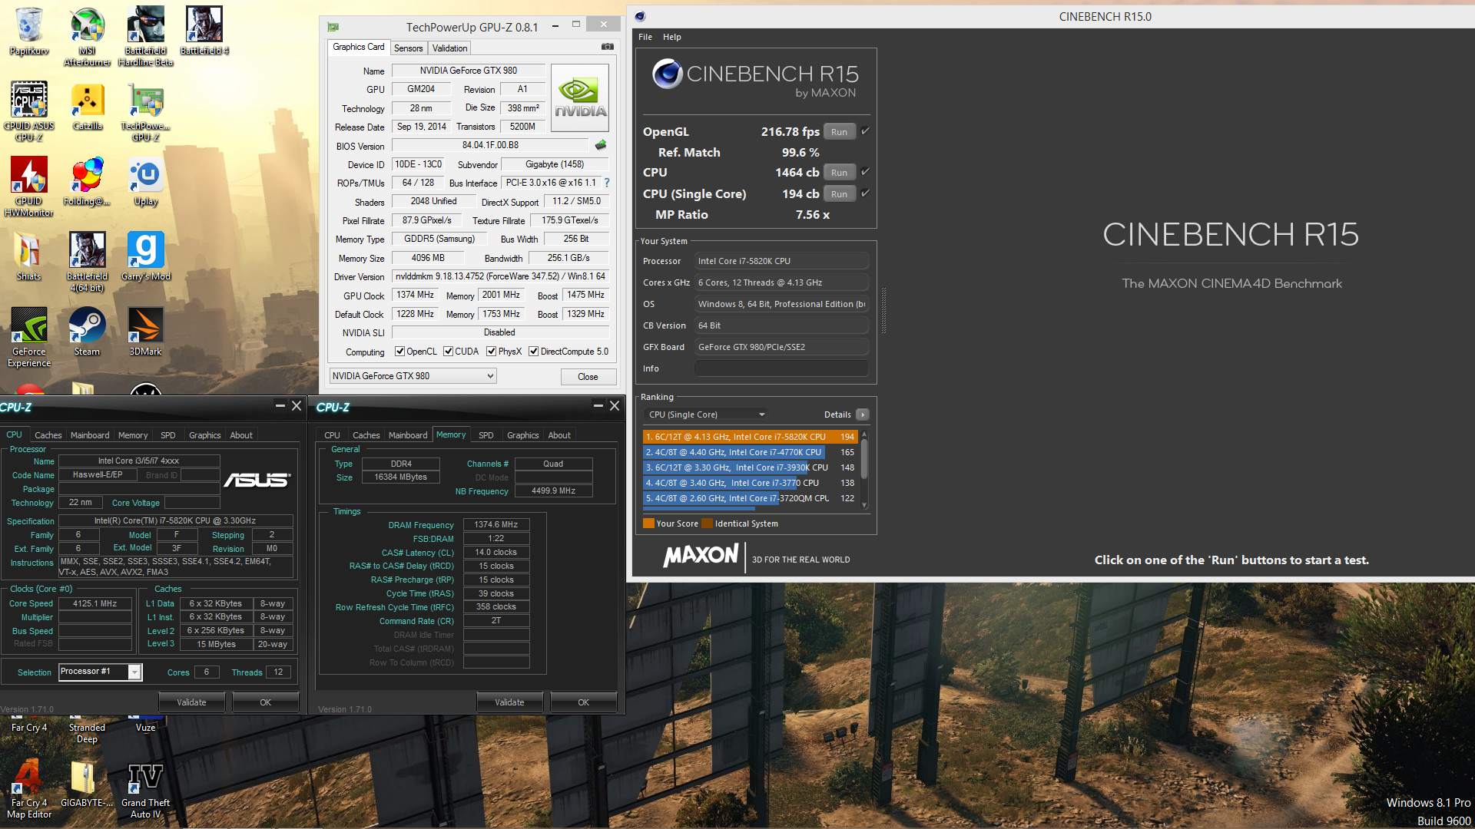Toggle the DirectCompute 5.0 checkbox
Viewport: 1475px width, 829px height.
tap(533, 352)
